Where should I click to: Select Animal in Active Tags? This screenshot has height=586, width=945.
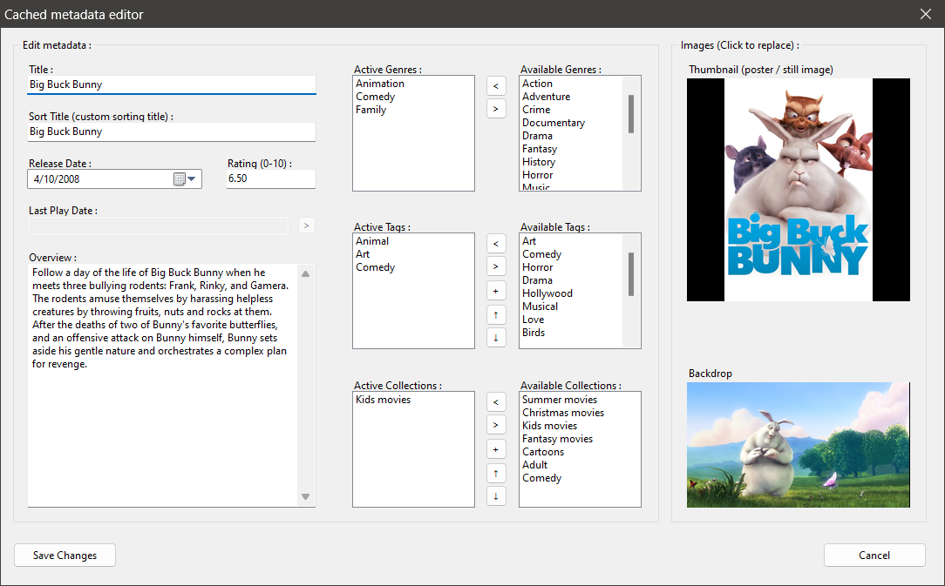372,241
